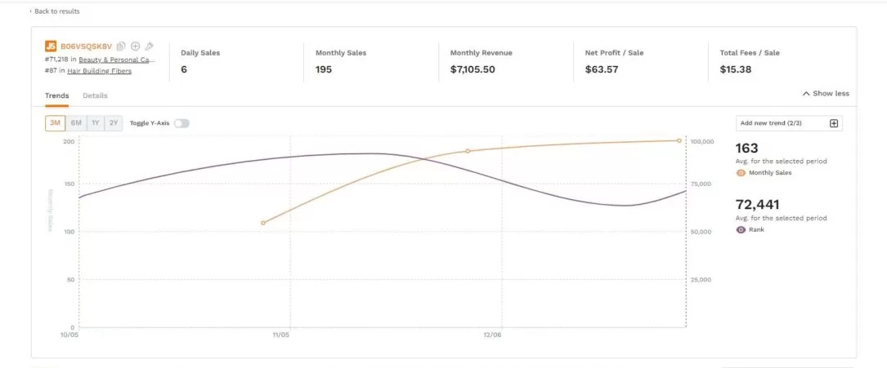The image size is (887, 368).
Task: Click the plus icon in Add new trend
Action: [x=834, y=123]
